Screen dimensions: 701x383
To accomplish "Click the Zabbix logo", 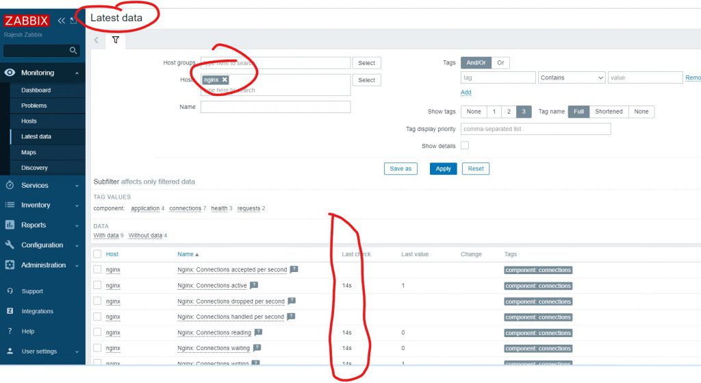I will coord(27,21).
